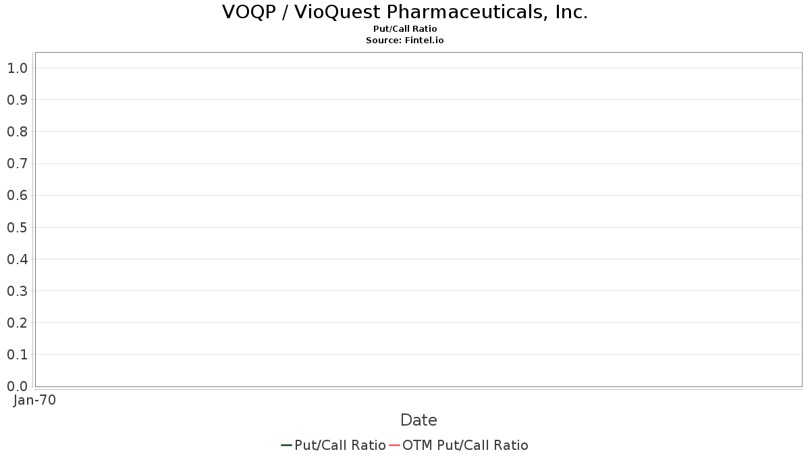Select the 0.8 y-axis tick label
Viewport: 810px width, 456px height.
pos(17,132)
